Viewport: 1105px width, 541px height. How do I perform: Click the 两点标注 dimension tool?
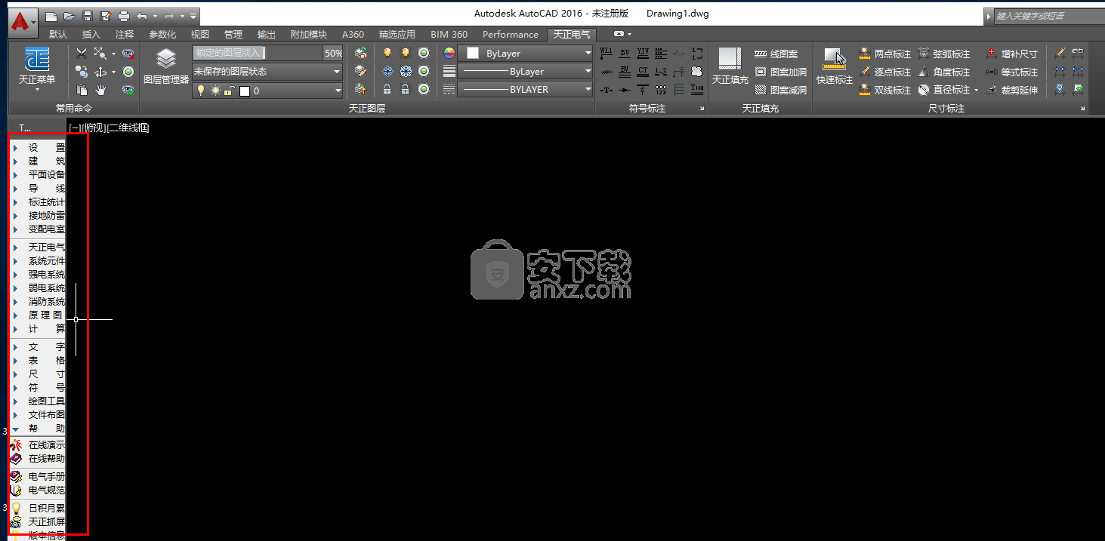pyautogui.click(x=885, y=54)
